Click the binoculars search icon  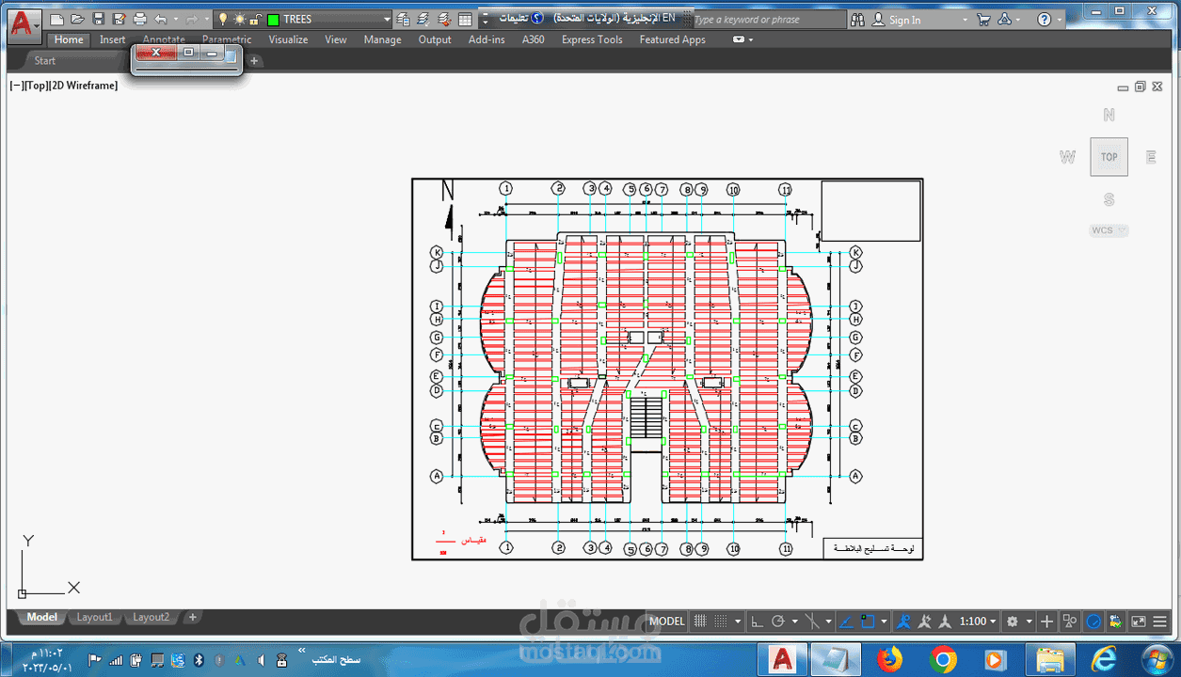[x=856, y=20]
